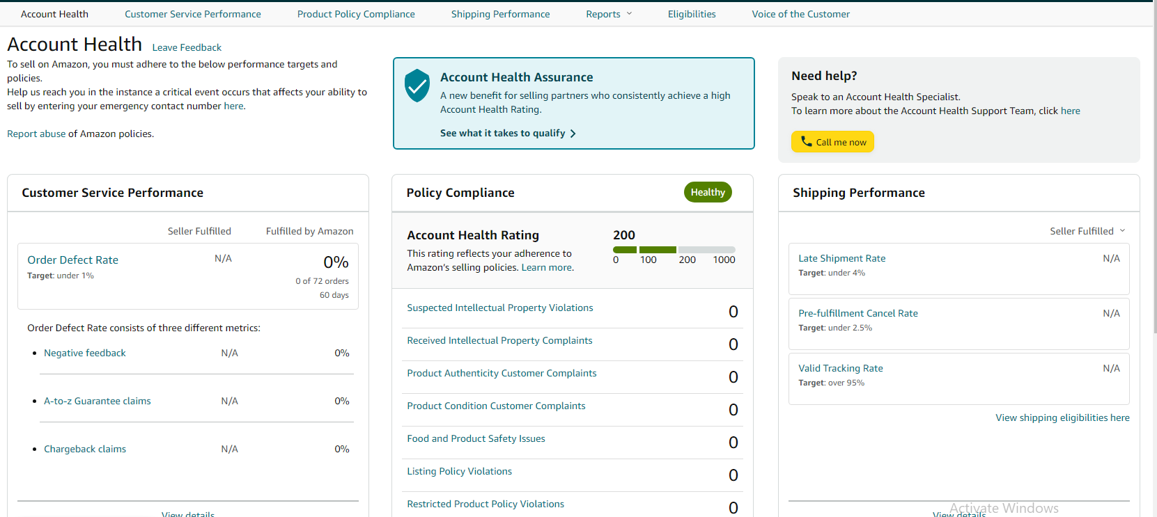Open Voice of the Customer tab
The image size is (1157, 517).
pos(800,14)
